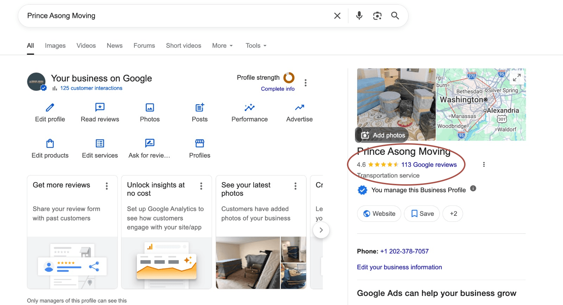Image resolution: width=563 pixels, height=305 pixels.
Task: Click the 'Transportation service' category text
Action: pyautogui.click(x=388, y=175)
